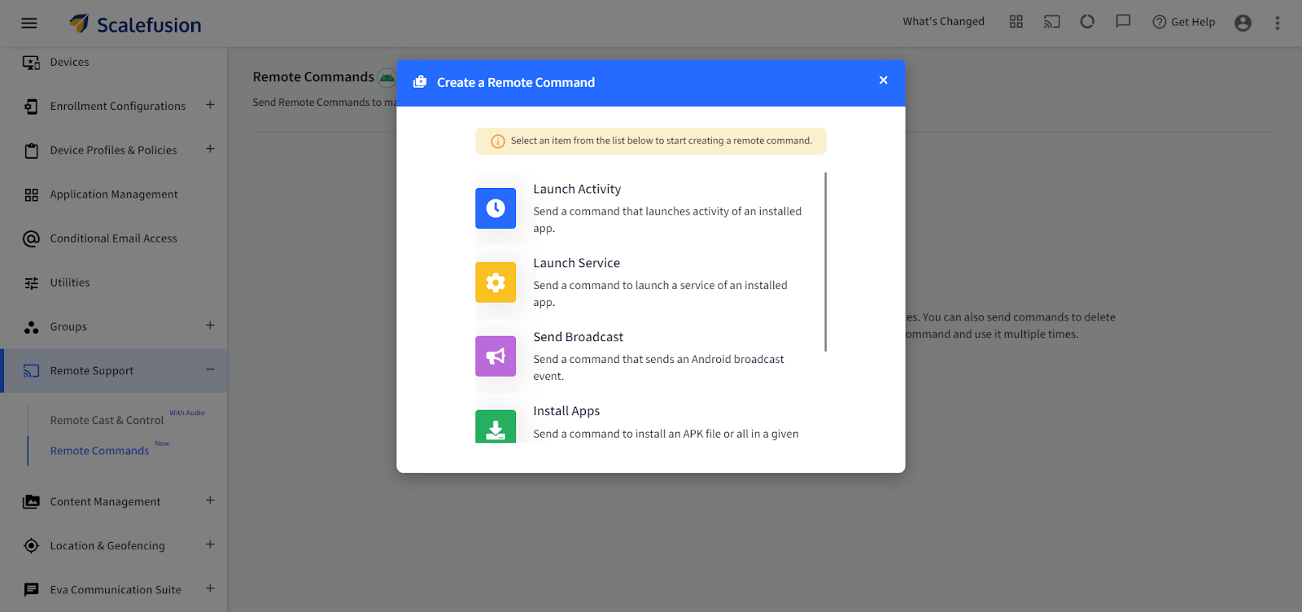
Task: Expand Device Profiles & Policies plus icon
Action: [210, 149]
